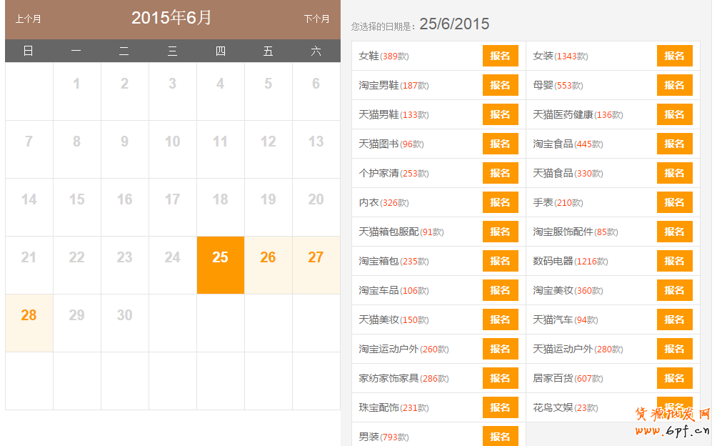Choose June 27 date cell
The width and height of the screenshot is (717, 446).
point(316,258)
